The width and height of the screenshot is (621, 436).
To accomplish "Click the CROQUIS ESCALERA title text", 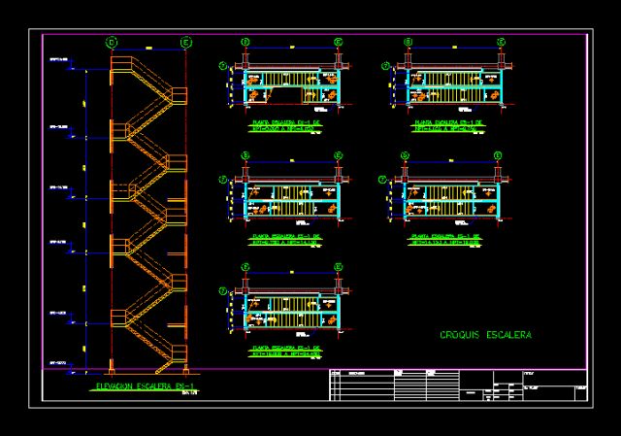I will point(485,335).
